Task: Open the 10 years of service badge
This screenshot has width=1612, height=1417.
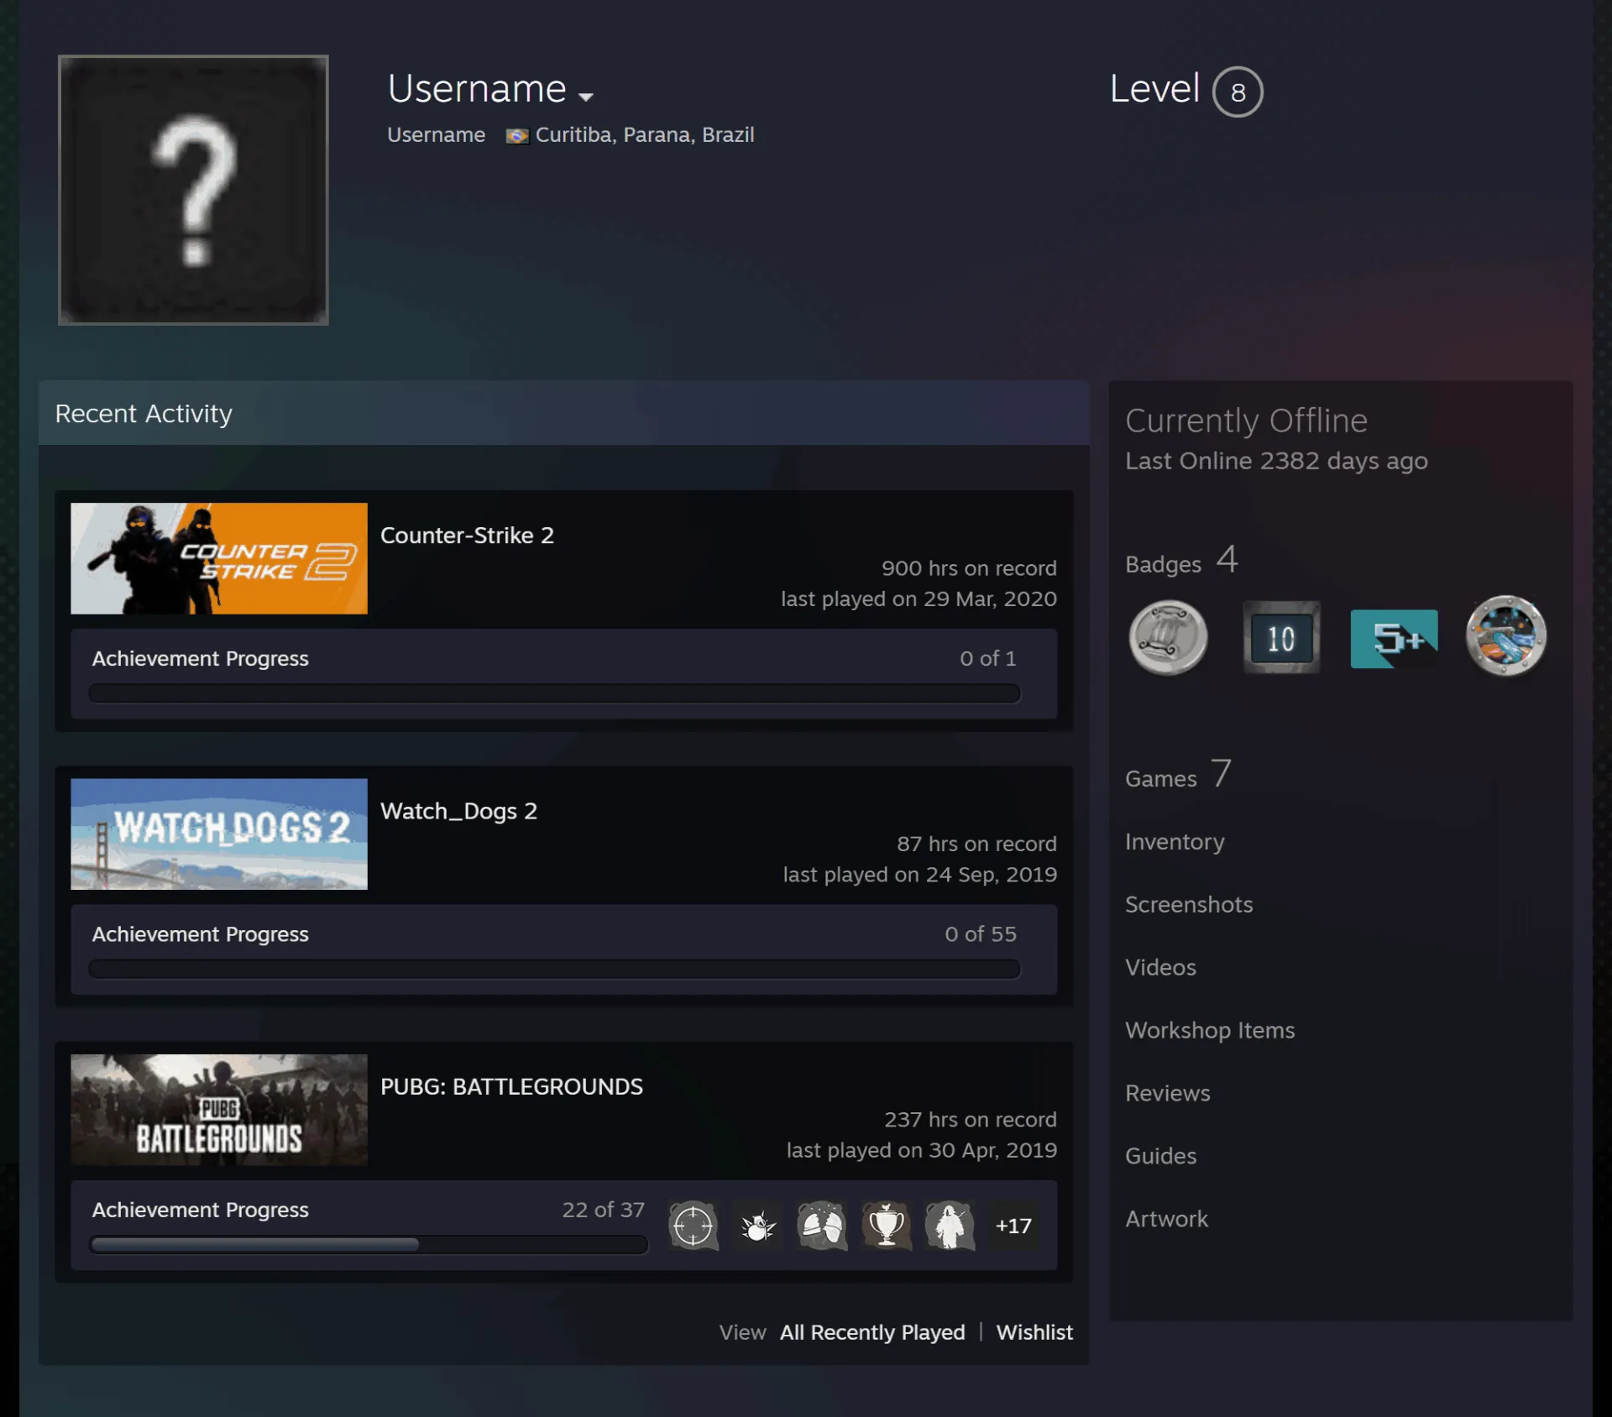Action: 1281,638
